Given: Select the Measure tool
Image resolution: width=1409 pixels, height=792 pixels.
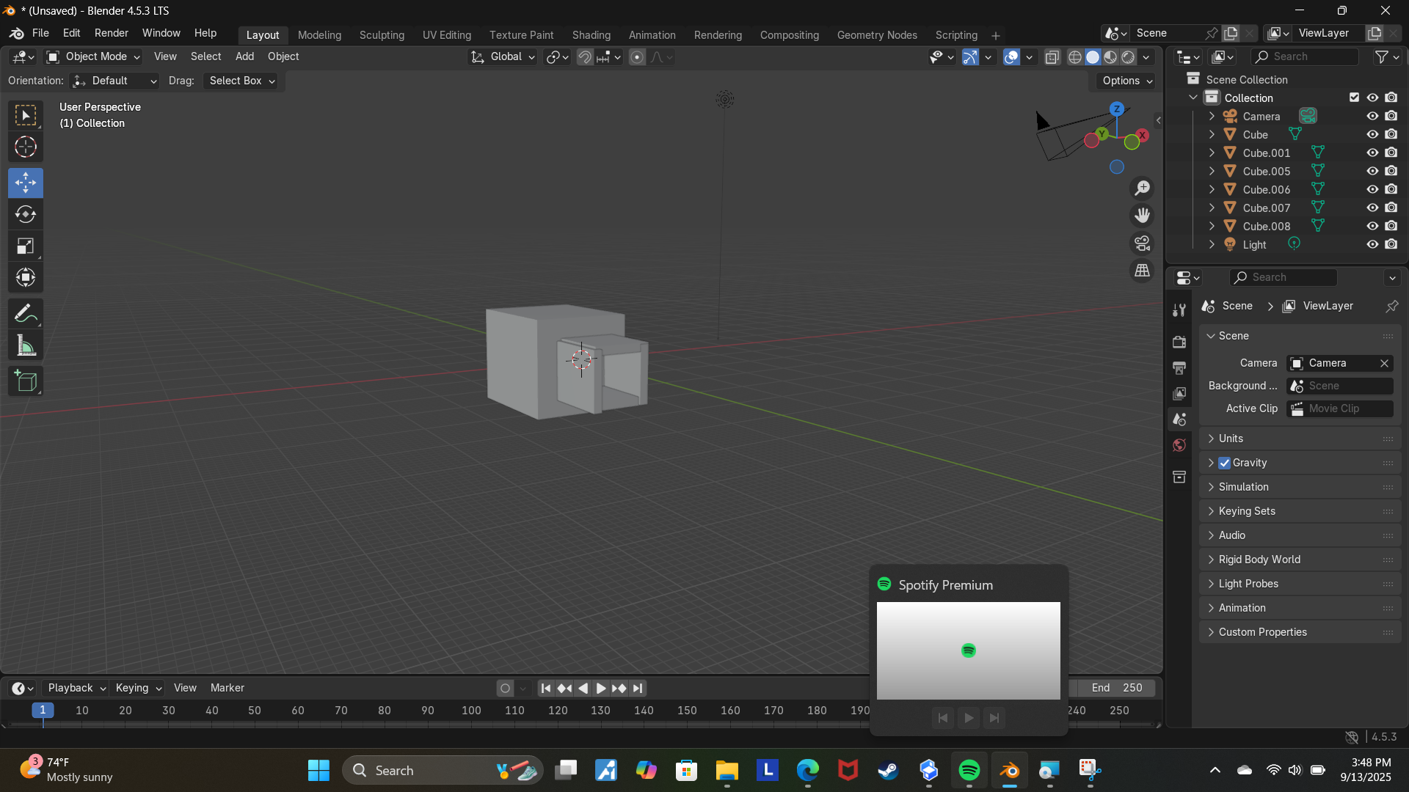Looking at the screenshot, I should pos(26,345).
